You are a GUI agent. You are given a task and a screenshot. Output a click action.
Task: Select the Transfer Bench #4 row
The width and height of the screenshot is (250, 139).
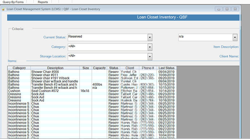[x=92, y=88]
